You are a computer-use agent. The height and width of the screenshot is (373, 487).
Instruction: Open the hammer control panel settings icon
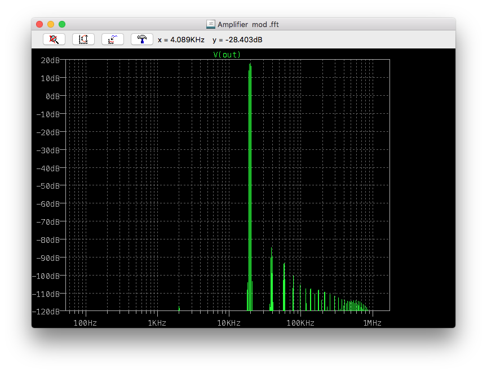[142, 39]
